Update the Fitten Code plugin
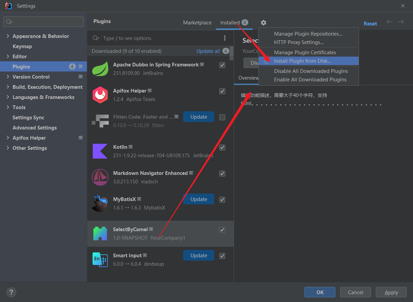 tap(199, 117)
